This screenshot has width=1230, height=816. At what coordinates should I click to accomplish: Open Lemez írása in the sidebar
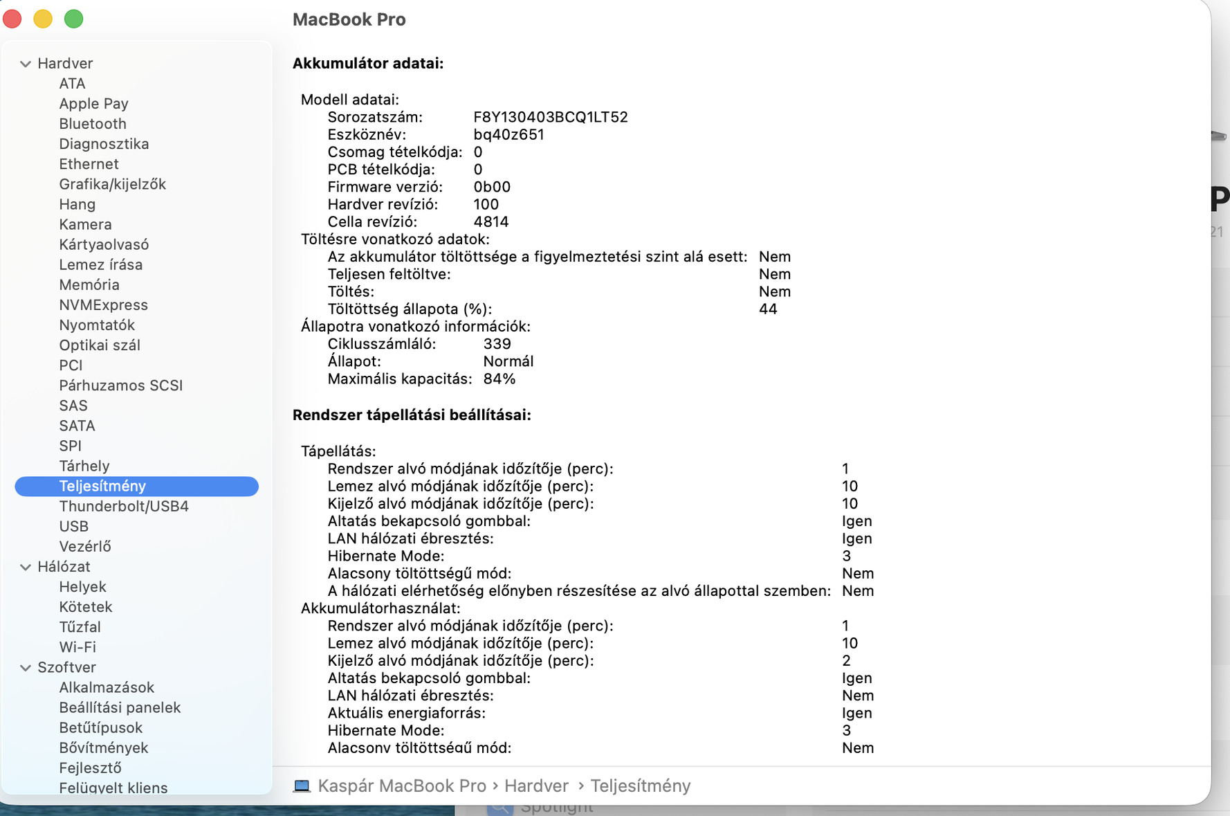(100, 264)
